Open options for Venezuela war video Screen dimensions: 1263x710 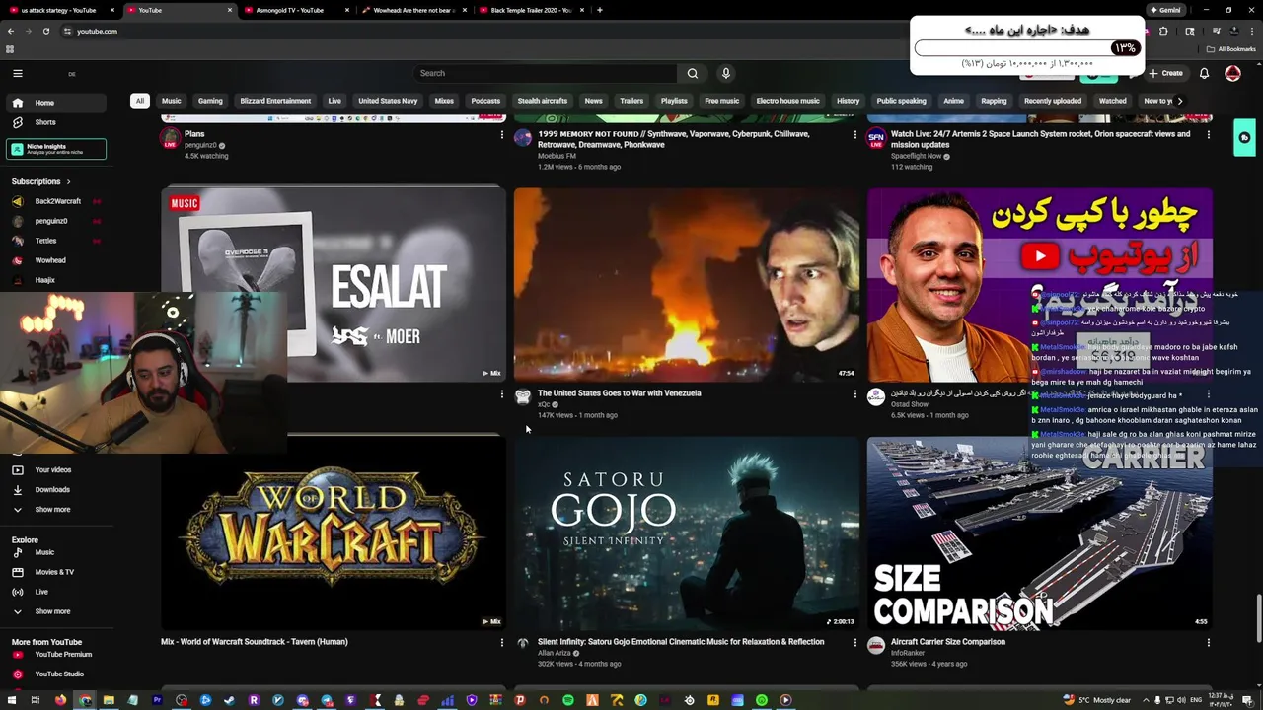tap(854, 393)
